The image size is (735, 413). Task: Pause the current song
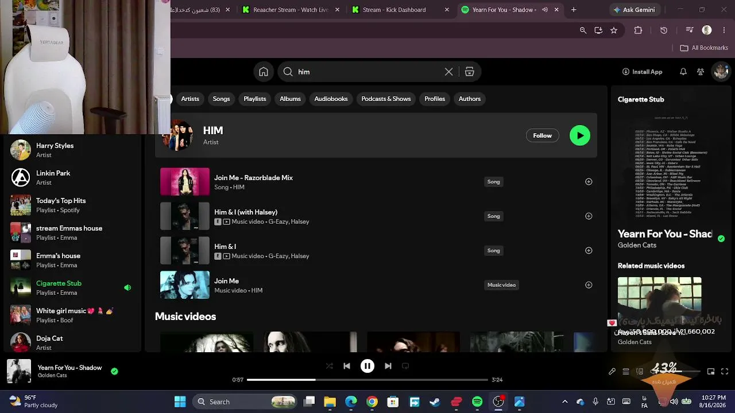[x=367, y=366]
